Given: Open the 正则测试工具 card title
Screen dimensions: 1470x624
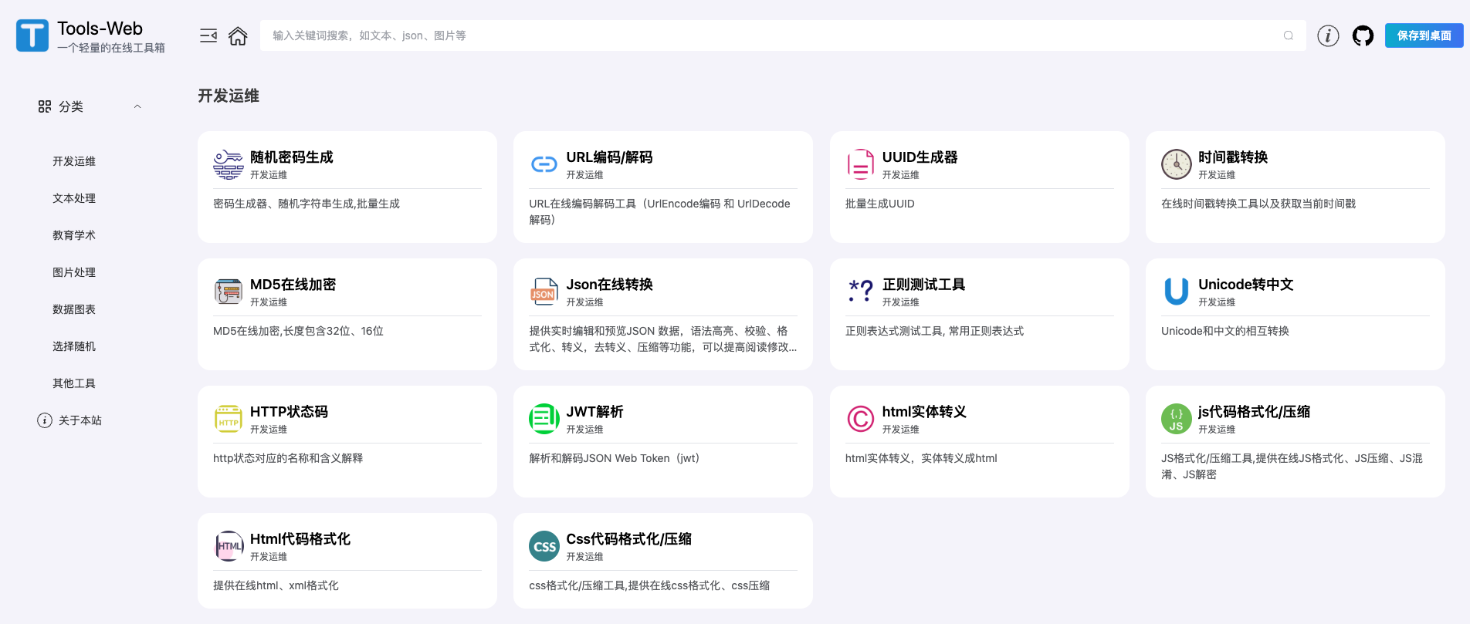Looking at the screenshot, I should click(x=923, y=285).
